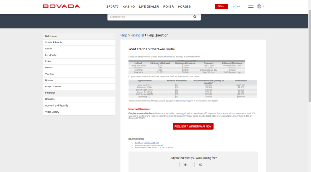Screen dimensions: 311x172
Task: Open Casino help category in sidebar
Action: point(79,49)
